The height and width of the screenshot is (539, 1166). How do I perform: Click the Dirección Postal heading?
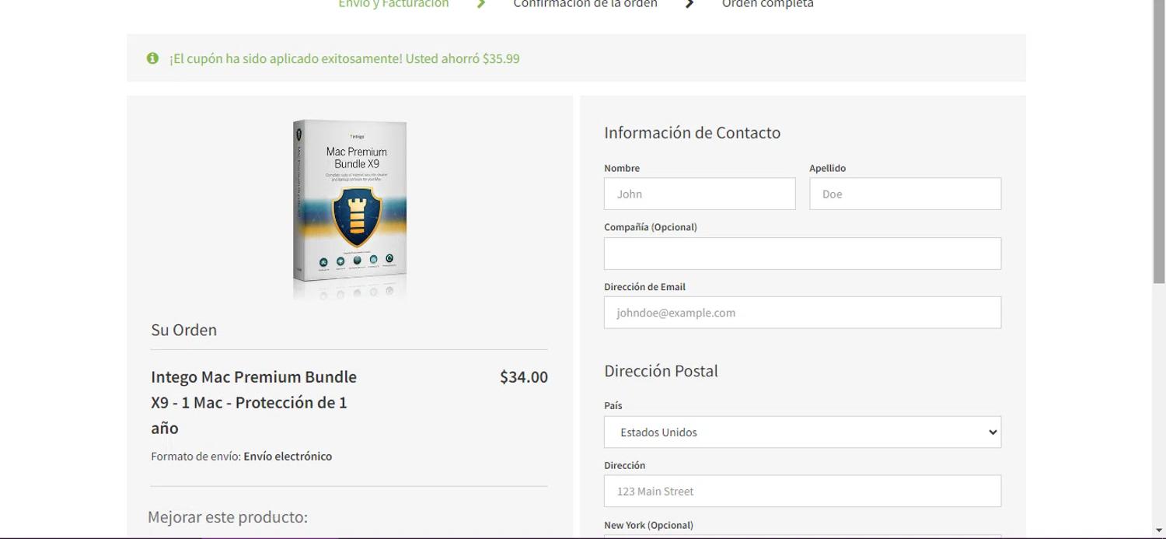pyautogui.click(x=661, y=371)
